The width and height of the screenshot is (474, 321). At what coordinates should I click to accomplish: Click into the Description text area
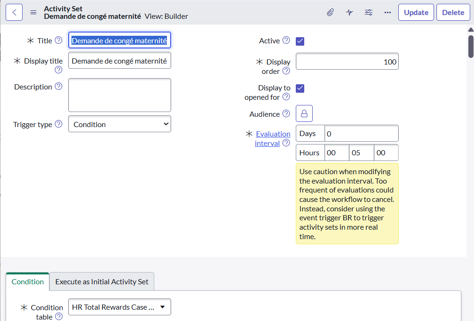[120, 95]
